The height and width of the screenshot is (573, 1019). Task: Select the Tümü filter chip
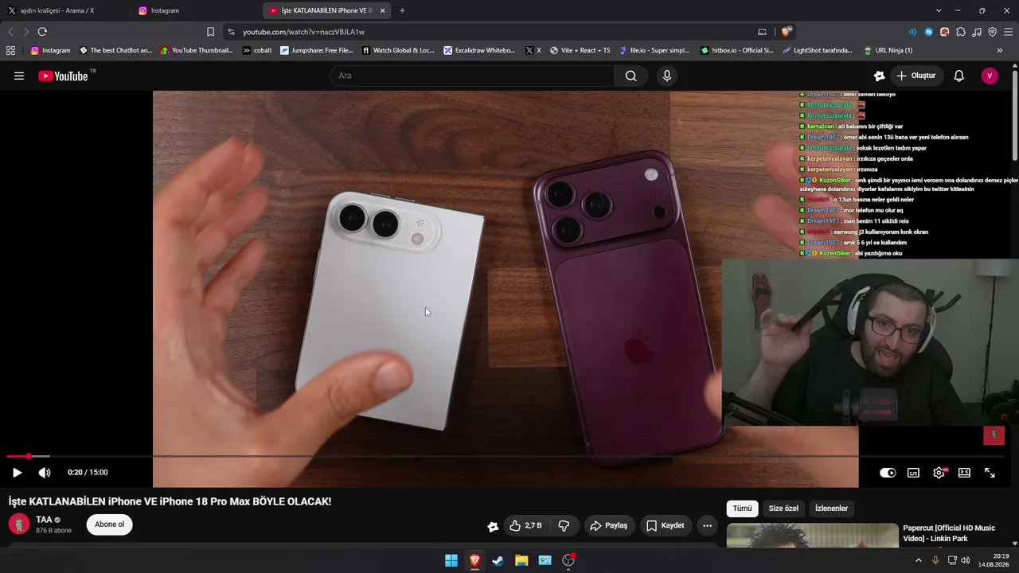(742, 509)
